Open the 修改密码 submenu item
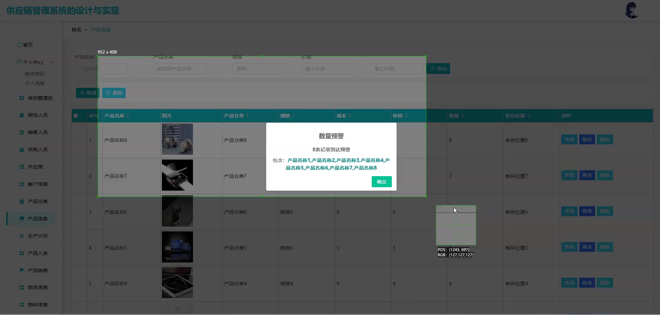The image size is (660, 315). point(35,74)
